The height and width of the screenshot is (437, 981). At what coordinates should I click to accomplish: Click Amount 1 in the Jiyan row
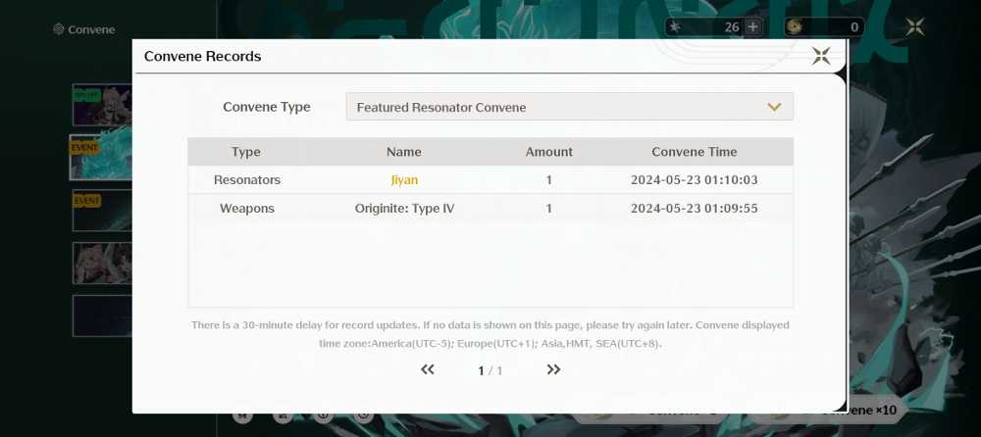coord(548,180)
